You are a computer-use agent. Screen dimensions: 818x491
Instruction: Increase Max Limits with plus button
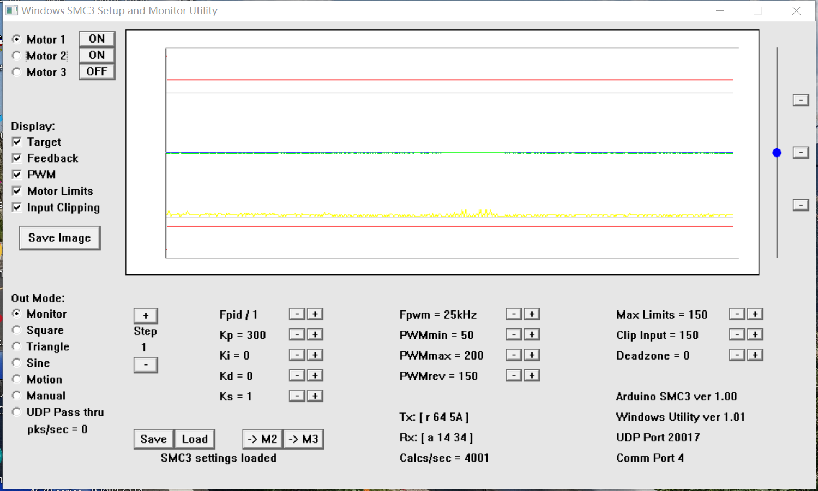tap(755, 314)
